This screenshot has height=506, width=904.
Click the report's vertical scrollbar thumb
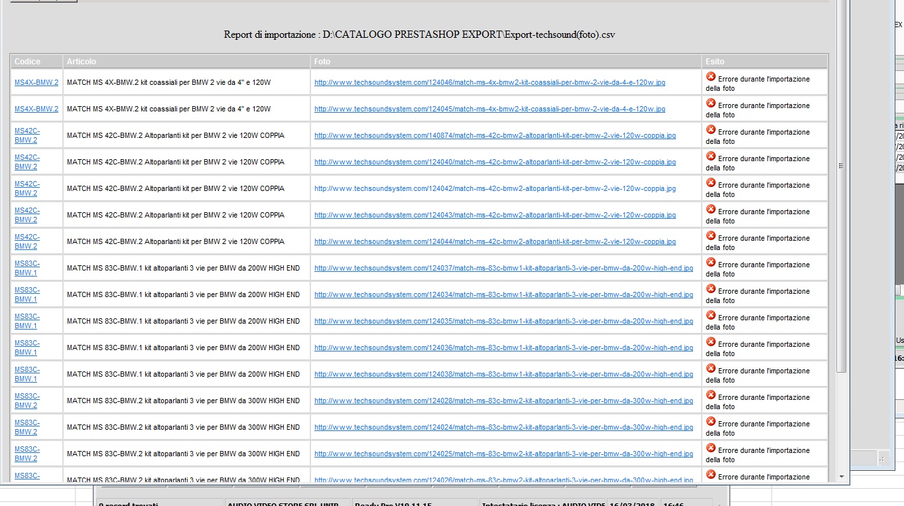coord(842,185)
